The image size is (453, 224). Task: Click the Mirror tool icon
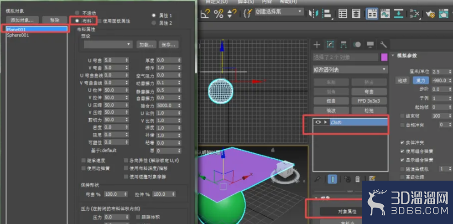point(313,13)
